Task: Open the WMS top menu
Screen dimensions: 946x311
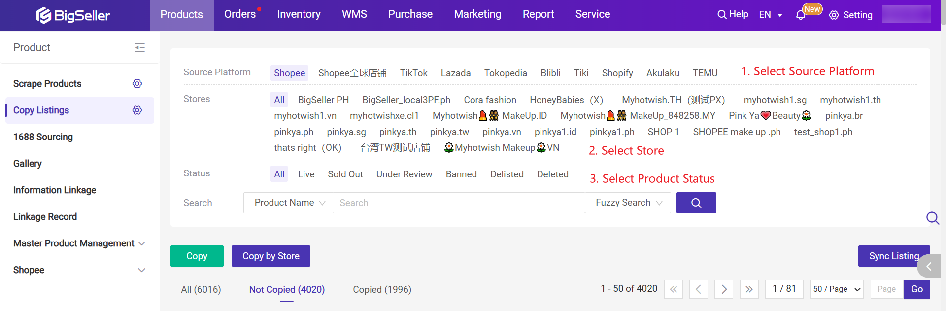Action: click(x=354, y=14)
